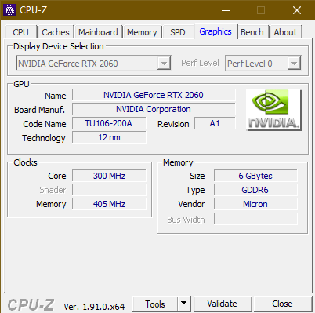
Task: Click the Tools button
Action: [x=155, y=304]
